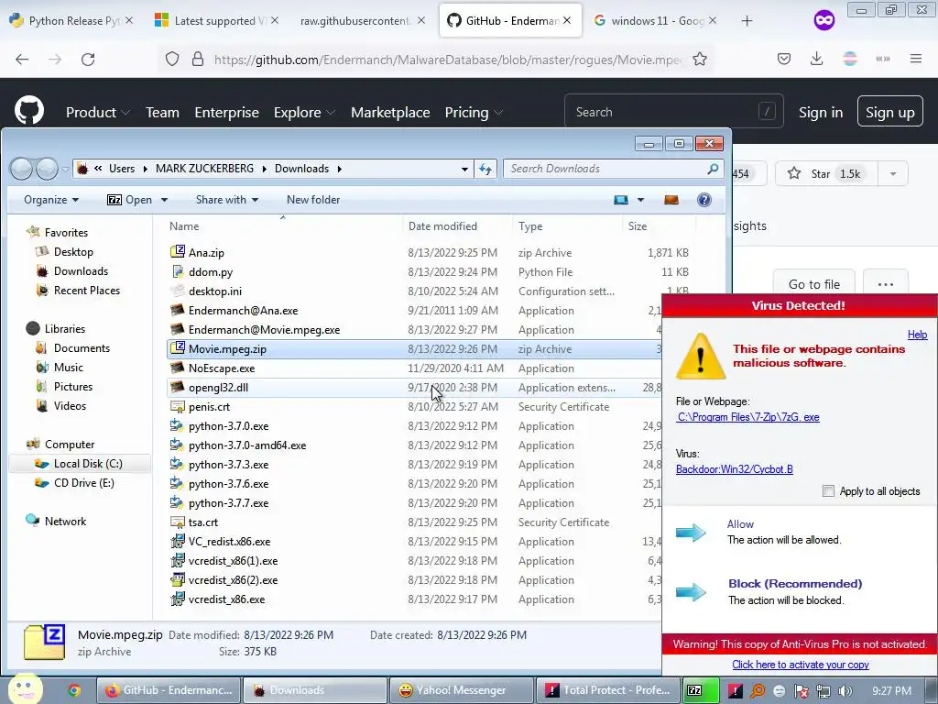The width and height of the screenshot is (938, 704).
Task: Tick Apply to all objects checkbox
Action: click(828, 491)
